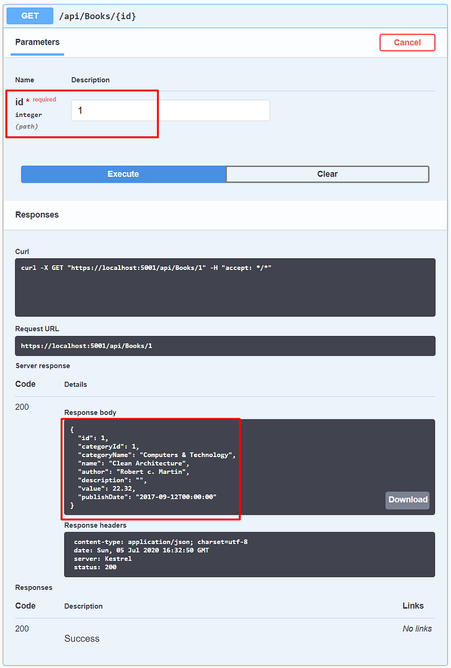
Task: Click the Links column header
Action: pyautogui.click(x=413, y=606)
